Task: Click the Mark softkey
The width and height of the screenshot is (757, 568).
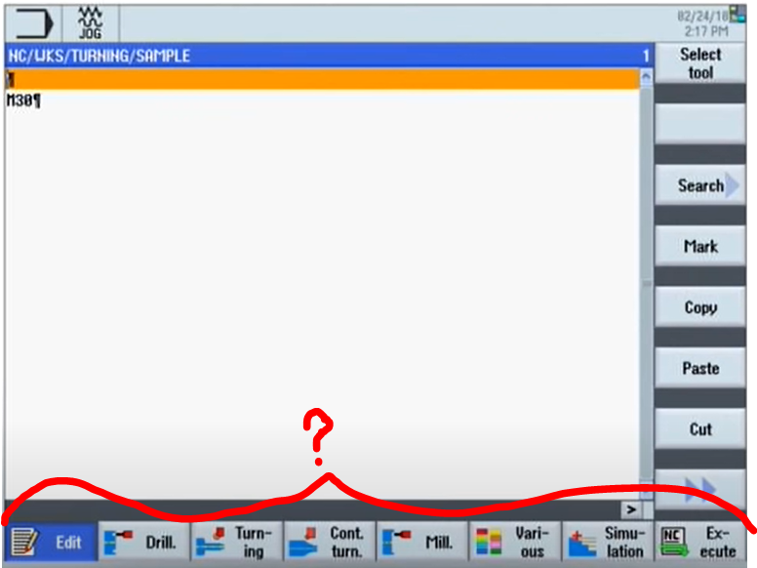Action: pyautogui.click(x=699, y=246)
